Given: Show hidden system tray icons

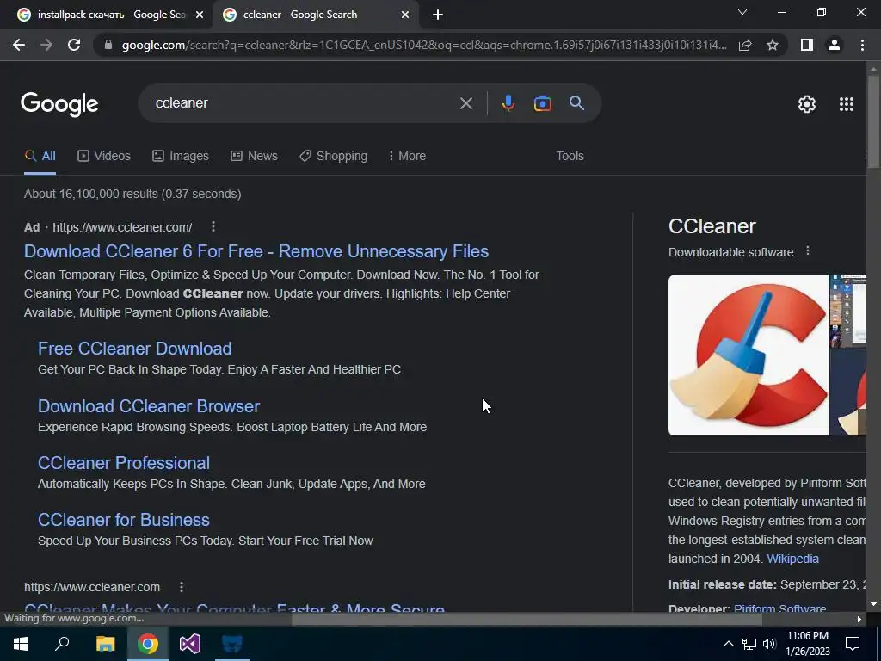Looking at the screenshot, I should 728,644.
